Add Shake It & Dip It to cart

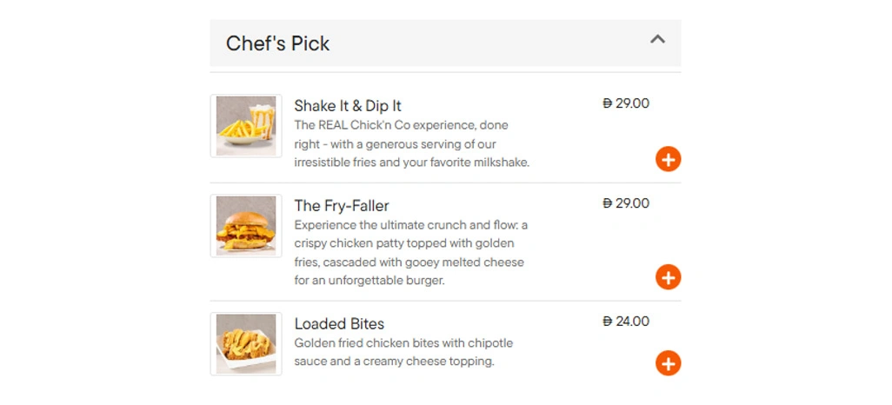pyautogui.click(x=668, y=159)
